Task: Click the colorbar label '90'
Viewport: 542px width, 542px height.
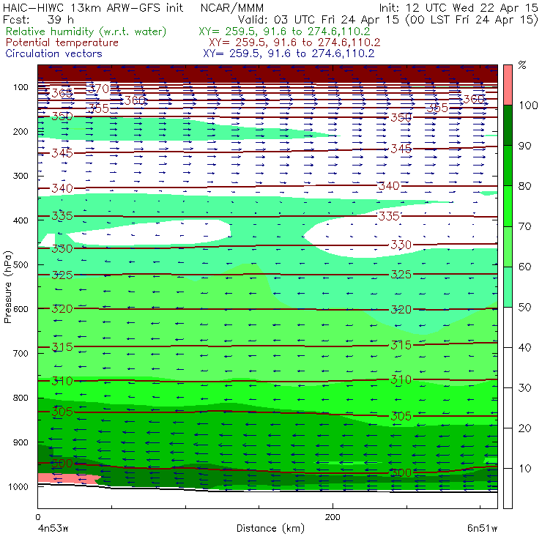Action: (524, 146)
